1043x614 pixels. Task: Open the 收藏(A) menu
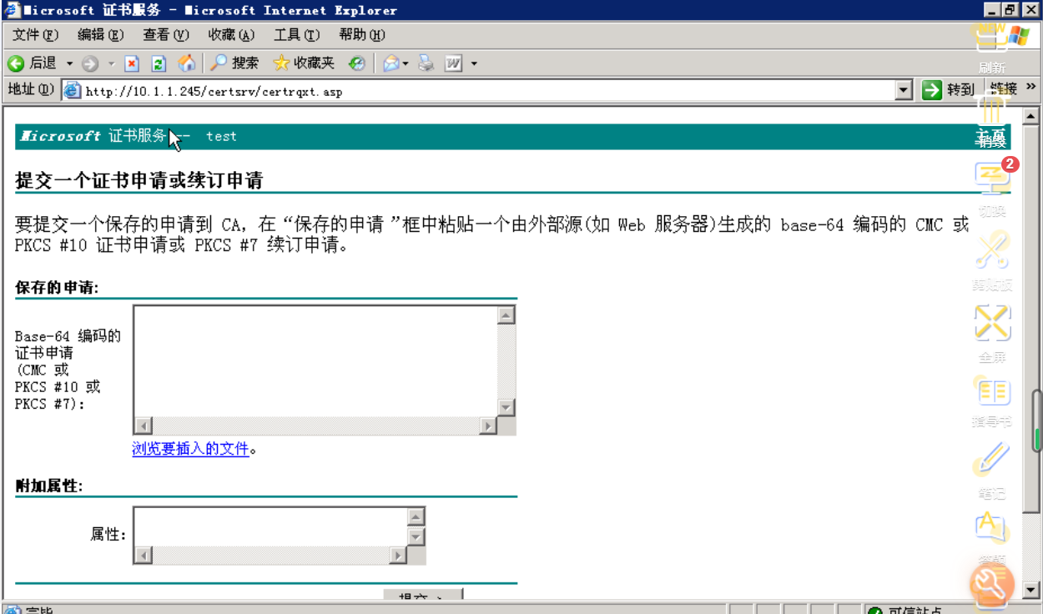231,35
